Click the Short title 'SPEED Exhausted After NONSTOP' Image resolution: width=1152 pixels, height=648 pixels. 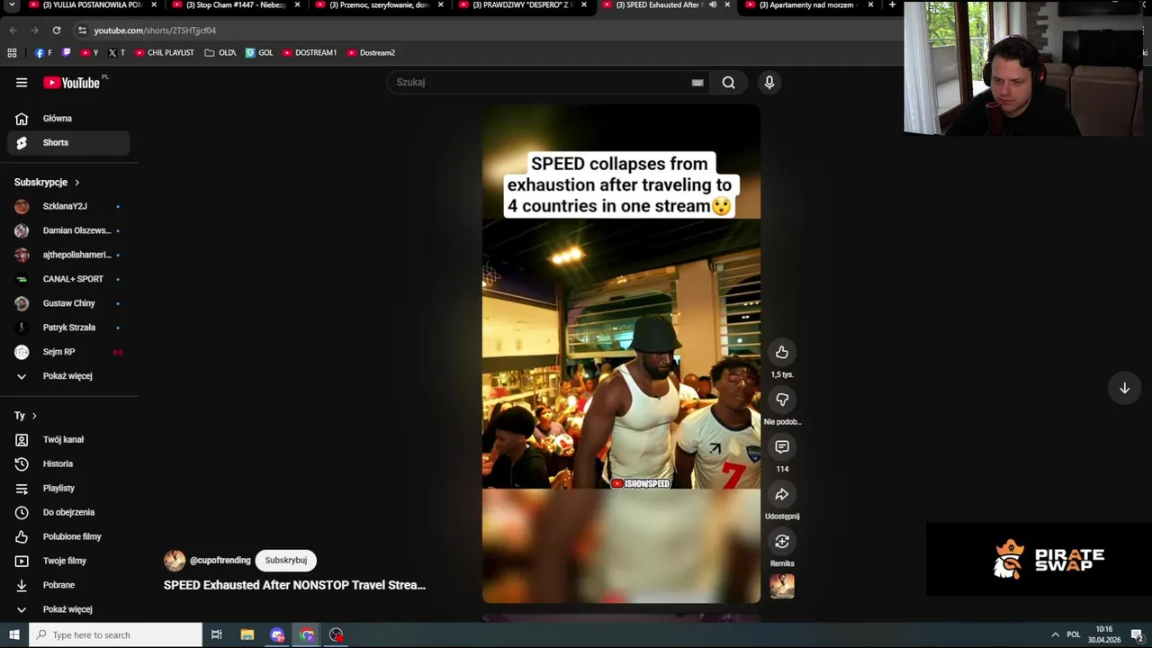pyautogui.click(x=294, y=585)
